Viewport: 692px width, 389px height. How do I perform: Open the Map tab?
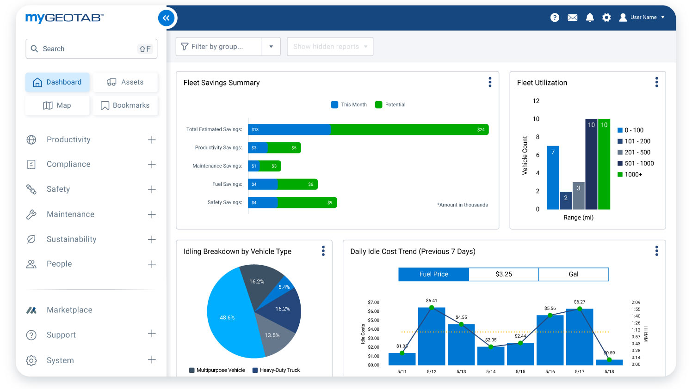pos(57,105)
